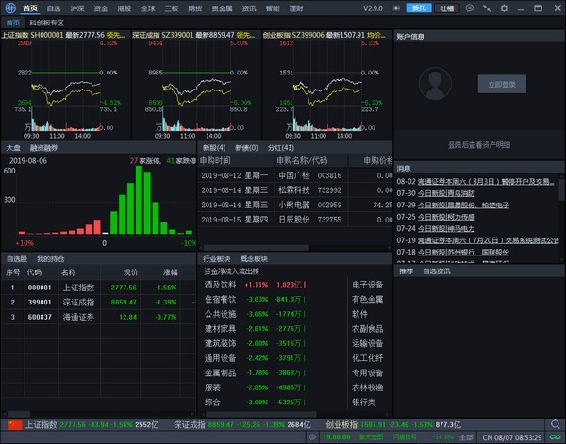Screen dimensions: 566x444
Task: Switch to 融资融券 panel tab
Action: 45,148
